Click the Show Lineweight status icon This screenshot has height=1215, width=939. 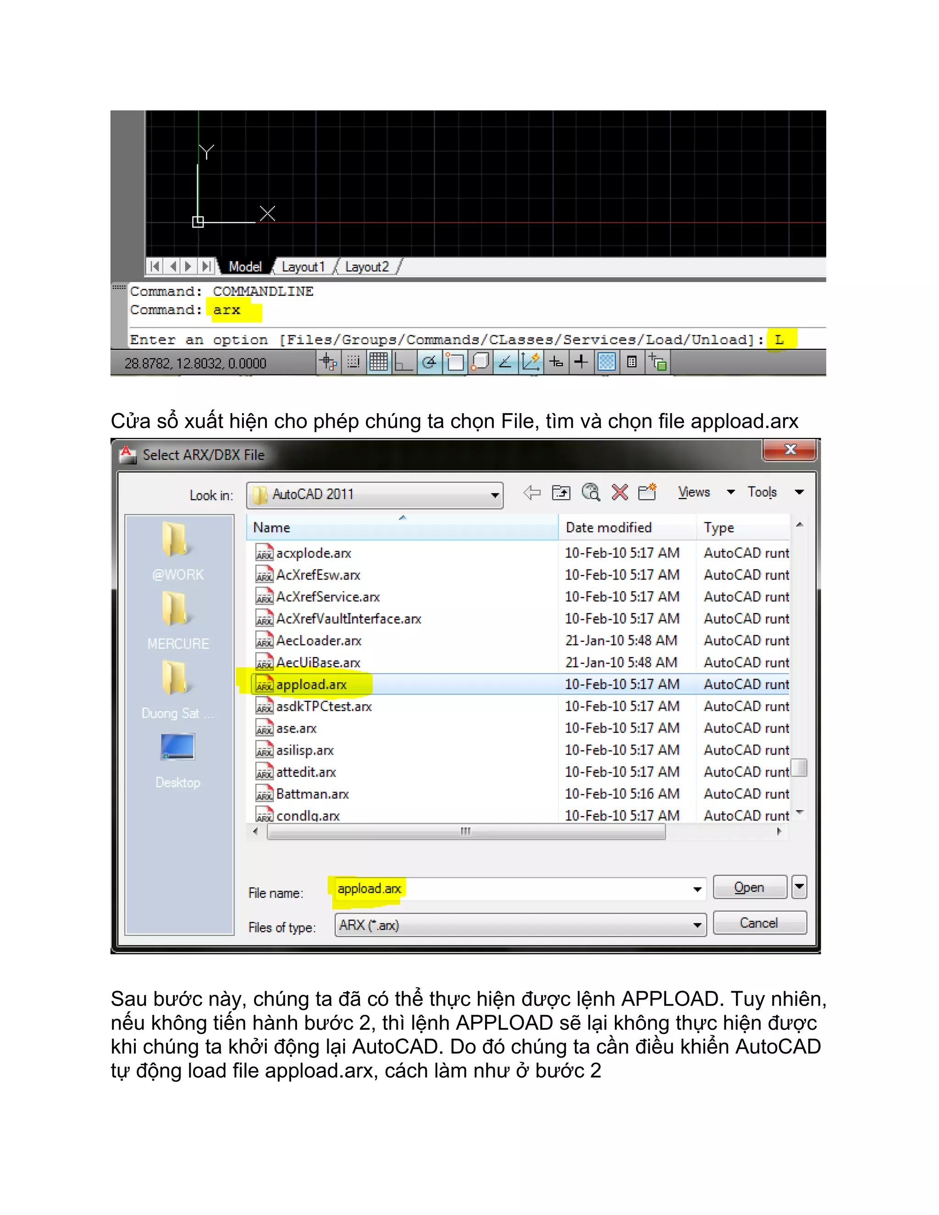pos(581,362)
